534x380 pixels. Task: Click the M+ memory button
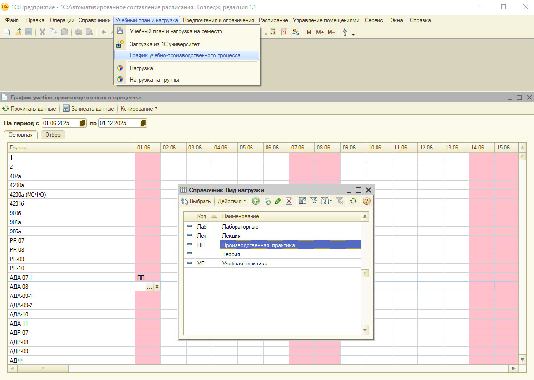click(x=320, y=32)
